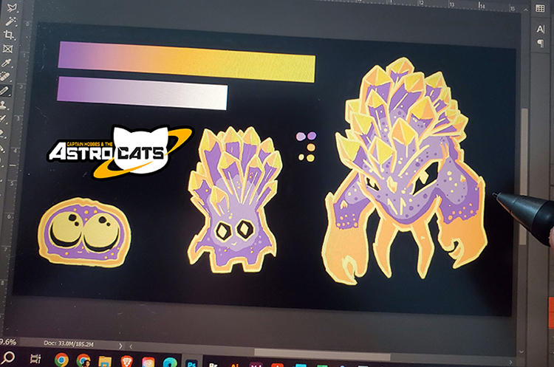554x367 pixels.
Task: Select the Eyedropper tool
Action: [7, 63]
